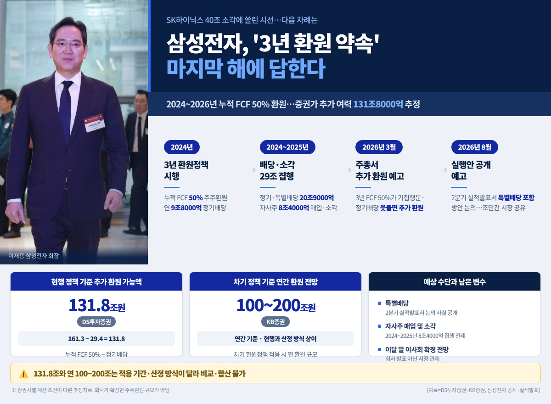Click the list item '이달 말 이사회 확정 전망'
Image resolution: width=551 pixels, height=404 pixels.
click(417, 349)
